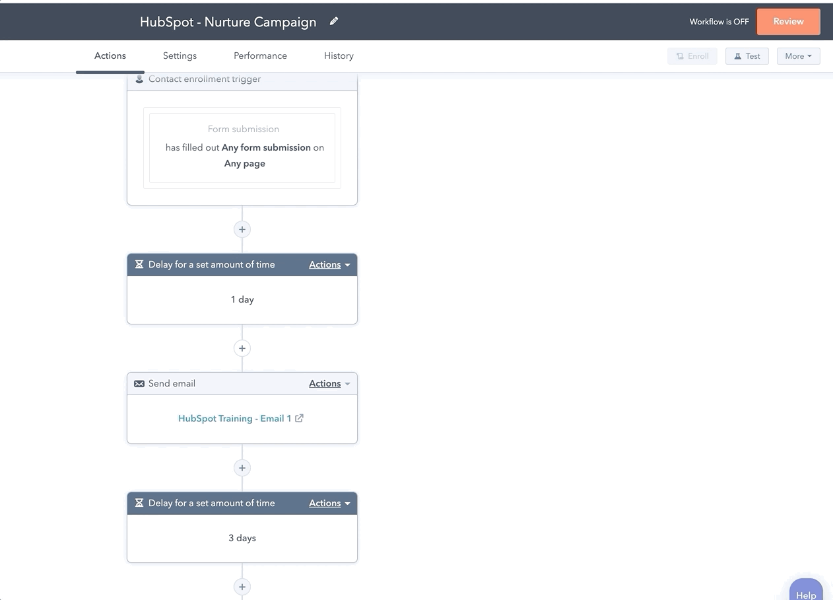Click plus icon below Send email step
This screenshot has width=833, height=600.
click(x=242, y=468)
